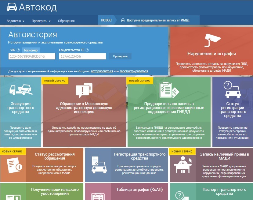Click the driver license card icon
This screenshot has height=200, width=253.
[x=13, y=198]
